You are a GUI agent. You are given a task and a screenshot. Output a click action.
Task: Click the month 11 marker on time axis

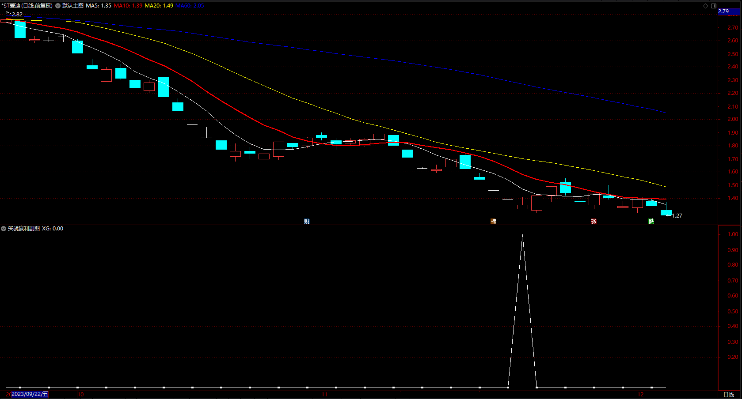pos(325,395)
